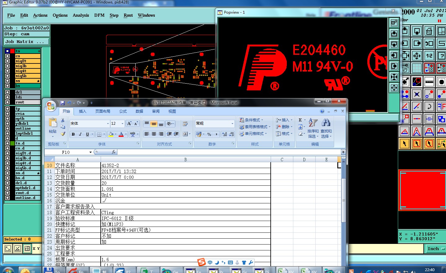Open the font name 宋体 dropdown
This screenshot has width=446, height=273.
108,123
